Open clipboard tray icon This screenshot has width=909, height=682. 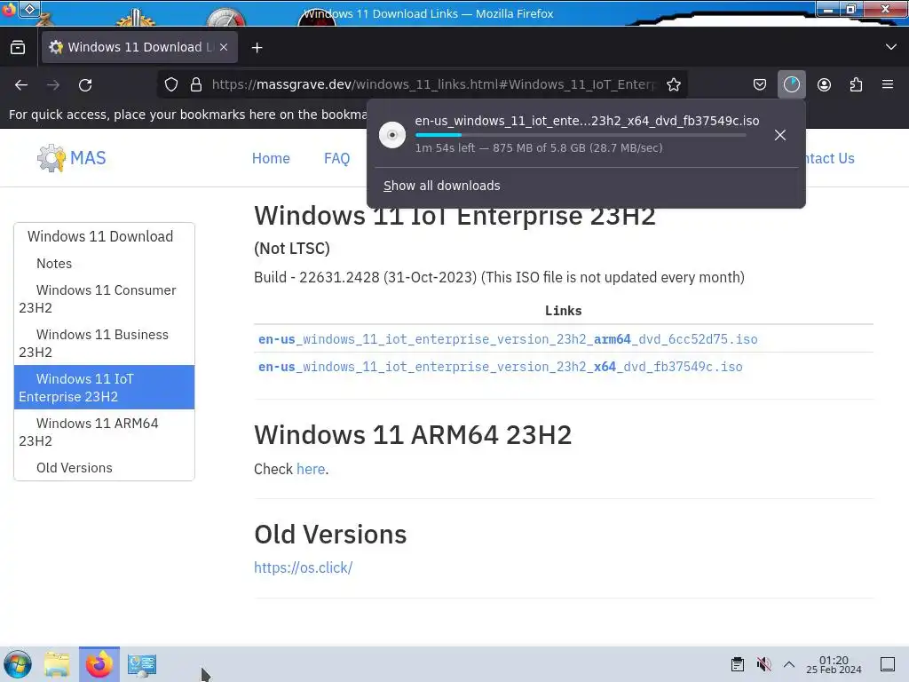(738, 664)
